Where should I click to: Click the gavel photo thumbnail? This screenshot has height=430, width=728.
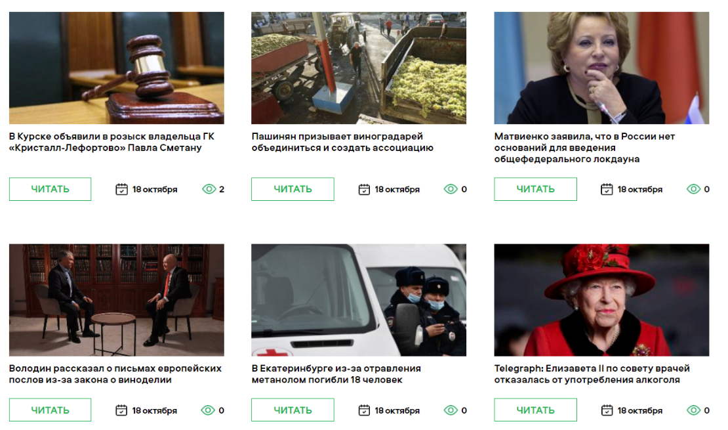[x=117, y=68]
